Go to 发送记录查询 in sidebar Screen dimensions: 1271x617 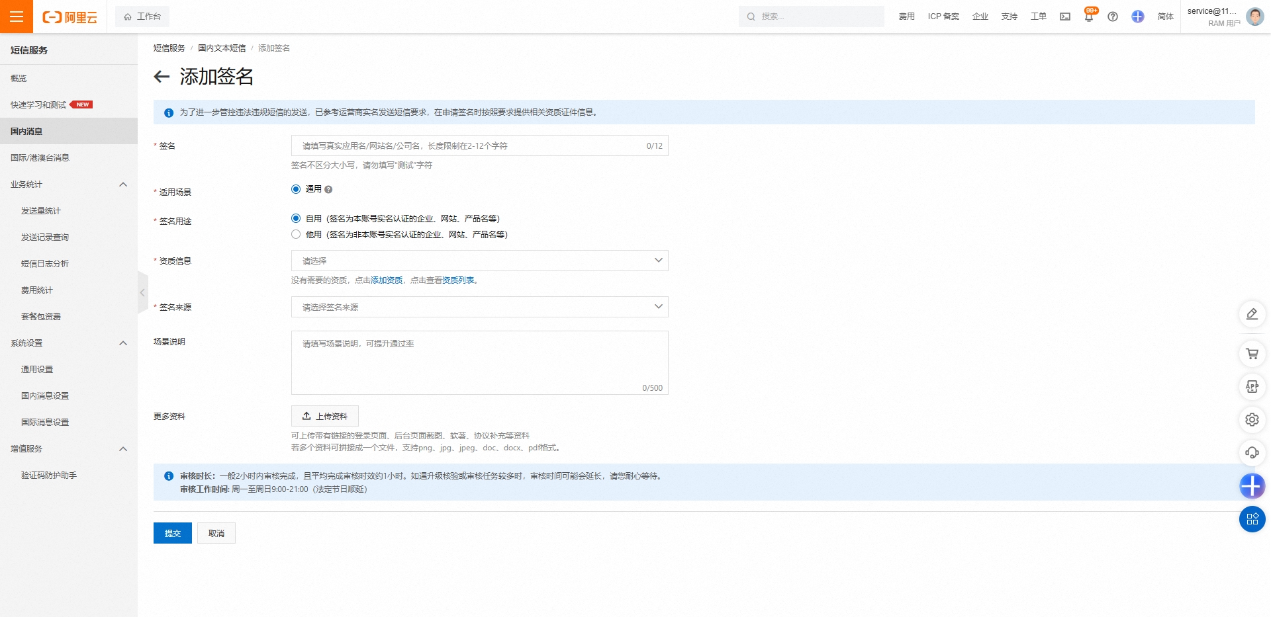click(45, 237)
